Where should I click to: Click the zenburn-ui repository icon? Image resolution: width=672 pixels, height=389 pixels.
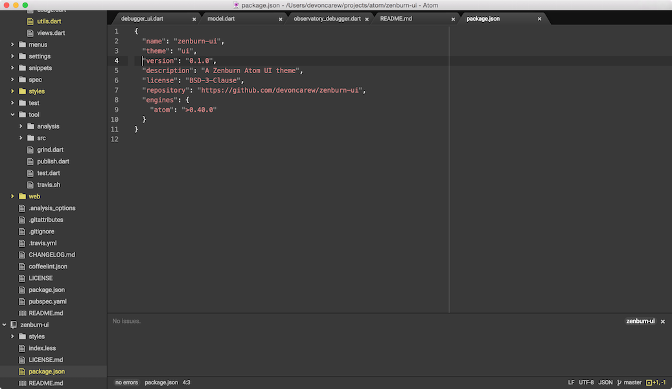coord(14,325)
